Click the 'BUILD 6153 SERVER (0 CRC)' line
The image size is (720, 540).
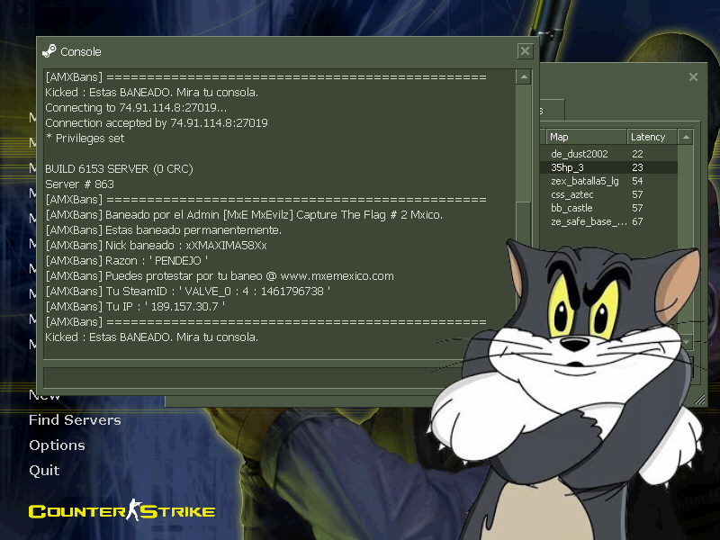119,169
